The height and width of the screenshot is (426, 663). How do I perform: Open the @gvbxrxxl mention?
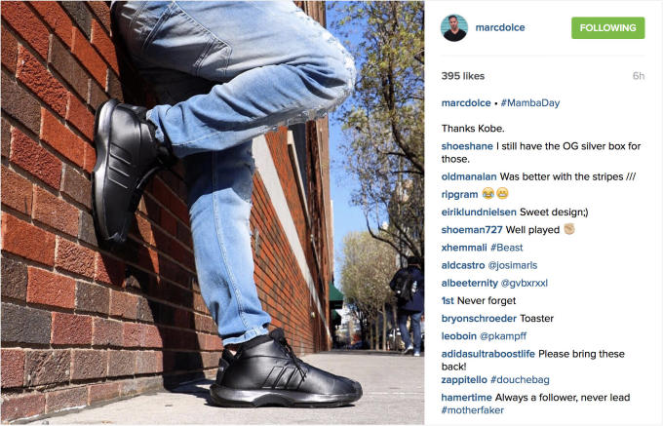[x=525, y=283]
